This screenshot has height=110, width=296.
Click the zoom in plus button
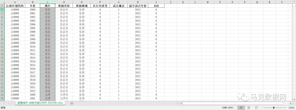(x=285, y=108)
